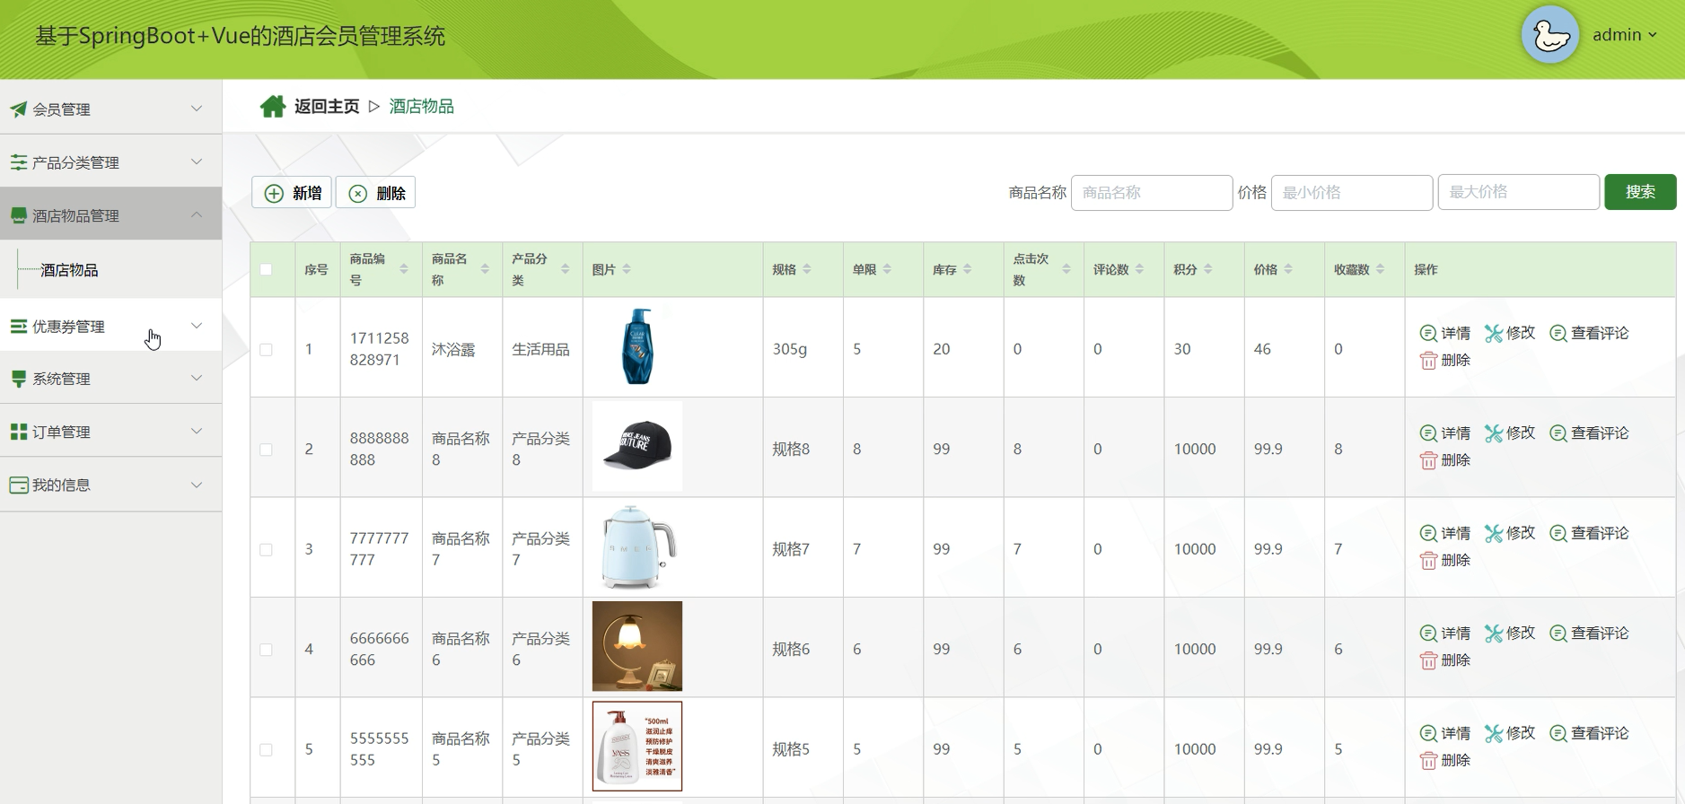The height and width of the screenshot is (804, 1685).
Task: Click the 产品分类管理 sliders icon
Action: point(18,162)
